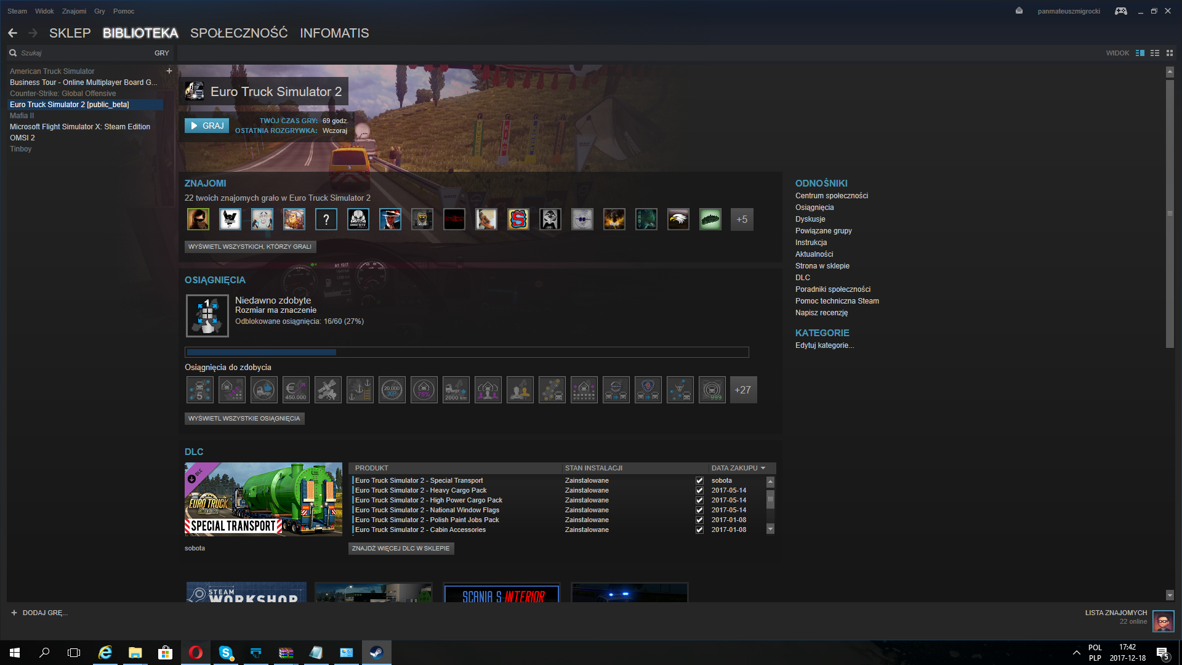Open the INFOMATIS profile tab
The image size is (1182, 665).
click(334, 33)
